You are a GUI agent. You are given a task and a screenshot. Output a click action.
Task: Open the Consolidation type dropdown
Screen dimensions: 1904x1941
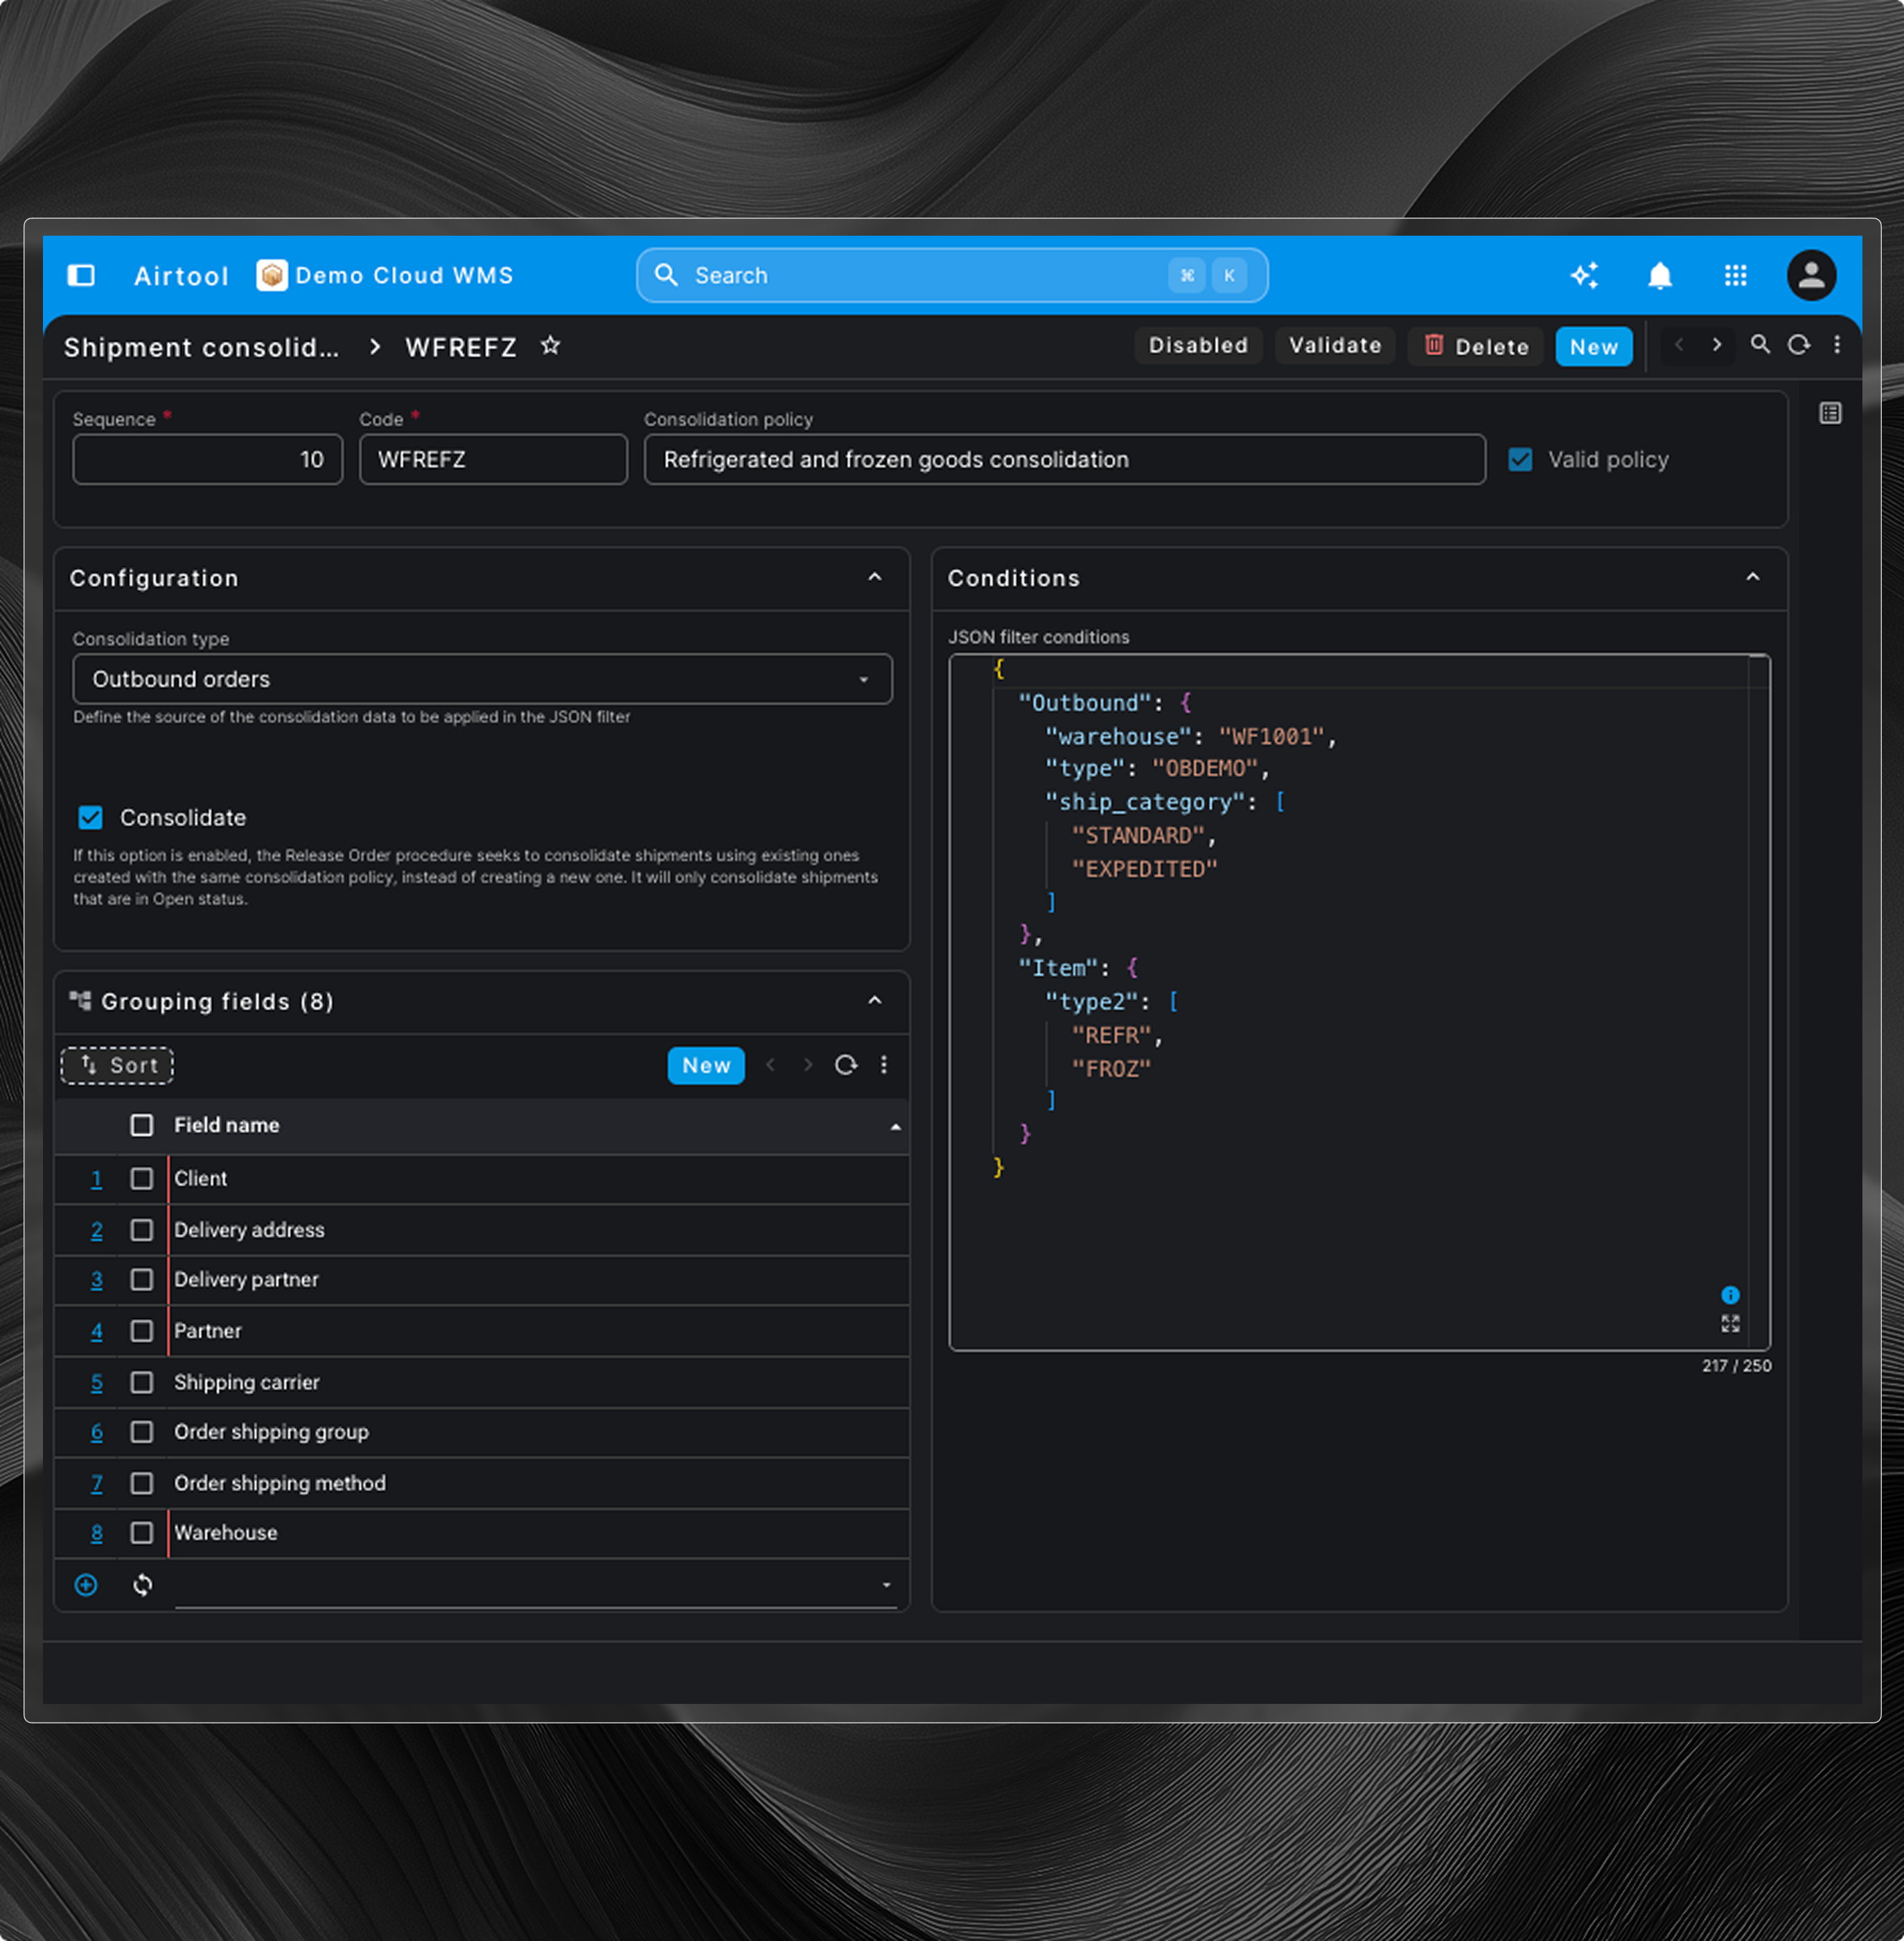click(x=482, y=679)
